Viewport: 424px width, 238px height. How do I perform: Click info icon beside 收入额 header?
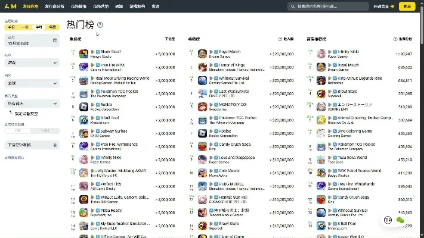tap(280, 39)
